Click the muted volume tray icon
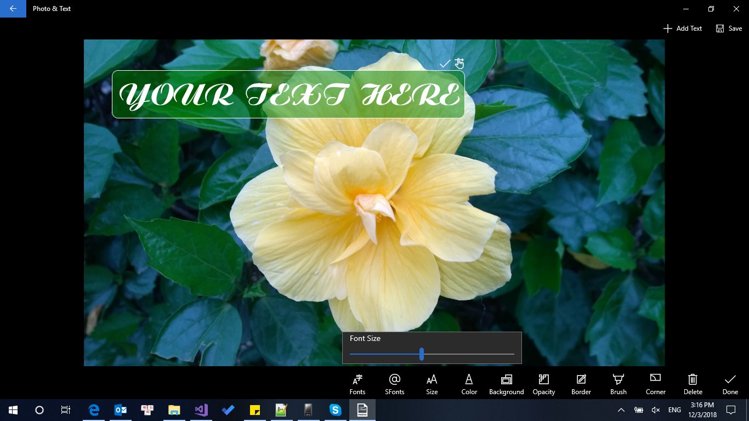Image resolution: width=749 pixels, height=421 pixels. tap(655, 409)
